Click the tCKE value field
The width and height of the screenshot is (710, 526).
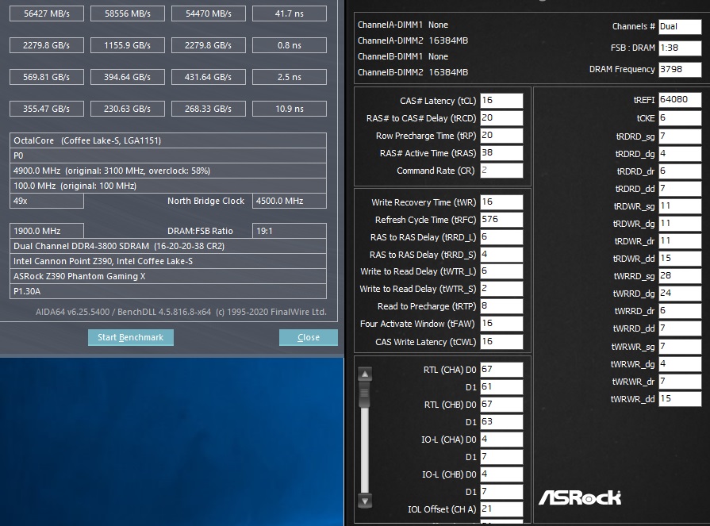[680, 118]
